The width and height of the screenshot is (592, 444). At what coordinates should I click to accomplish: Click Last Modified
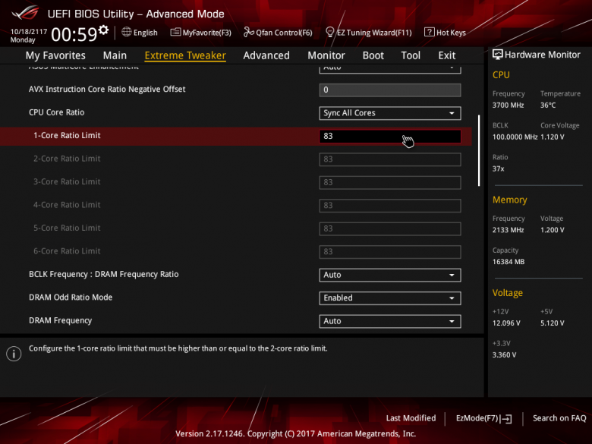(x=411, y=418)
